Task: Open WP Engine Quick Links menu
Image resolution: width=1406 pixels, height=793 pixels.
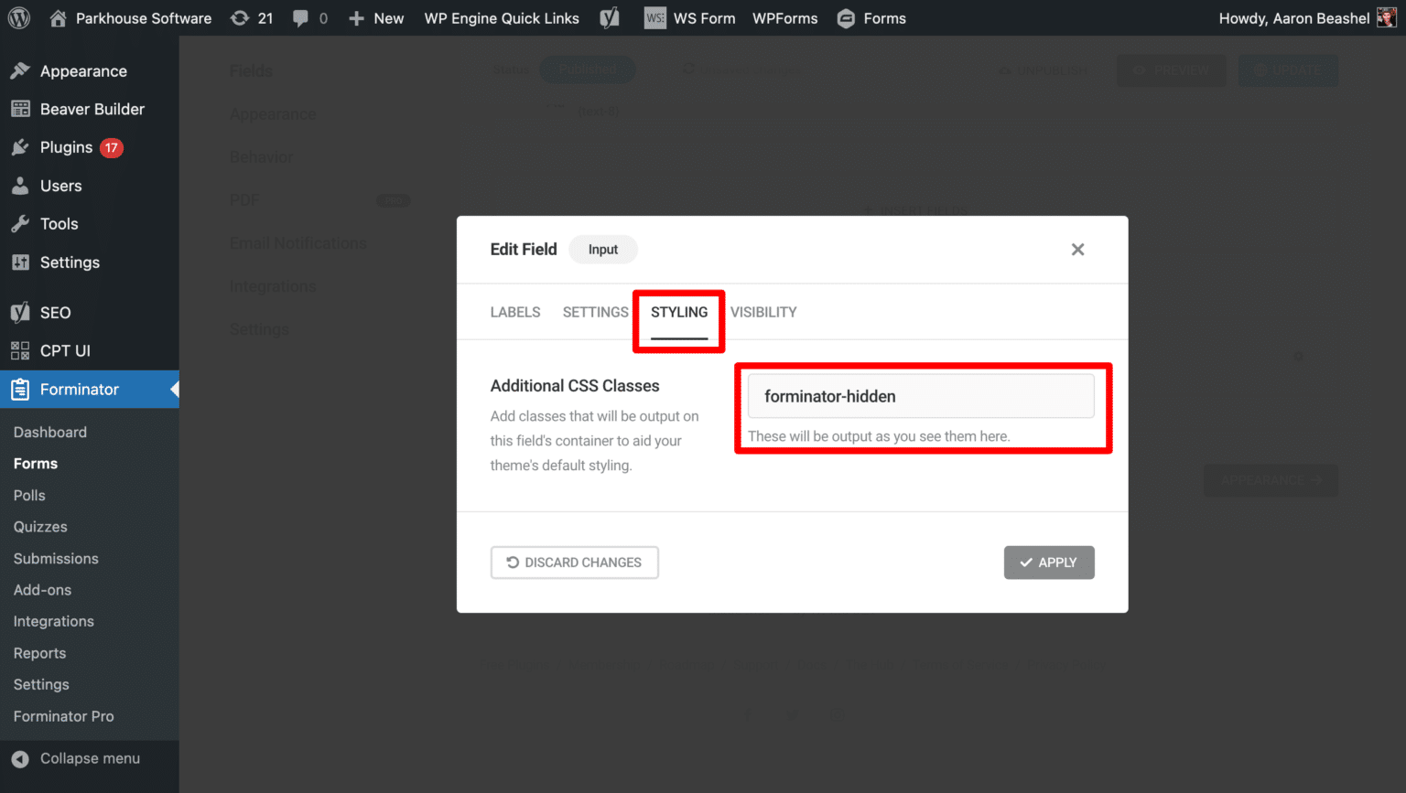Action: tap(502, 17)
